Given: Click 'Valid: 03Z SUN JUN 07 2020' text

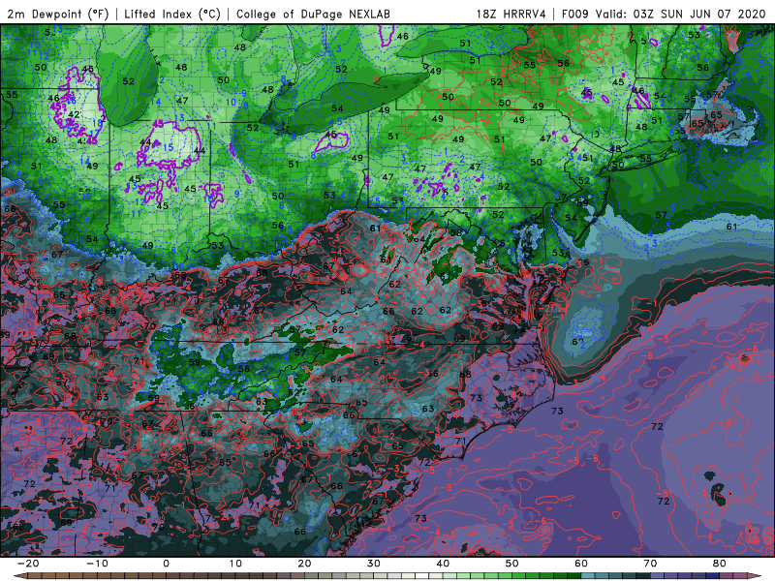Looking at the screenshot, I should (680, 14).
